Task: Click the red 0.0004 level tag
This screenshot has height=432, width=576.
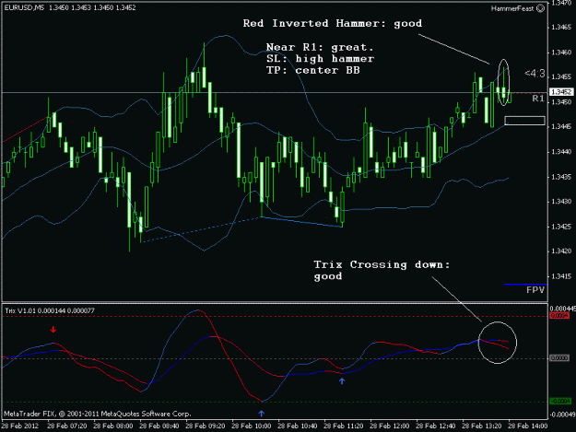Action: pos(559,316)
